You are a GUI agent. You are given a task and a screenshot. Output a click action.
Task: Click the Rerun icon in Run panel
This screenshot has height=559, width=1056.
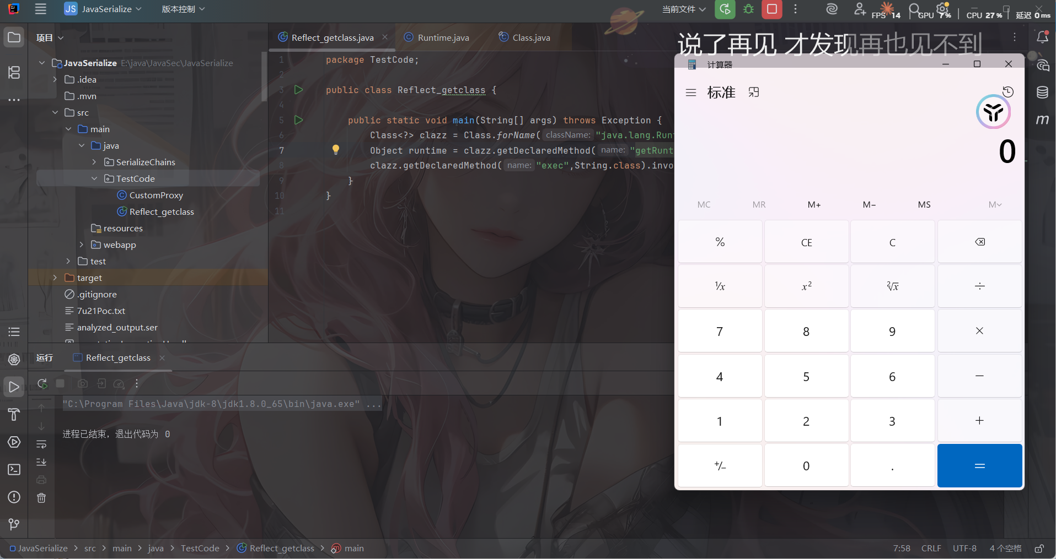[42, 383]
